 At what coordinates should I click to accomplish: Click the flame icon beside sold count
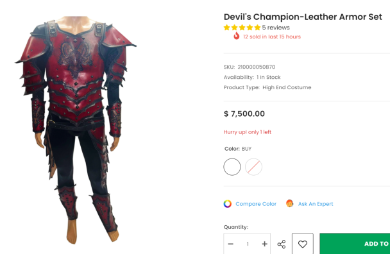point(236,36)
